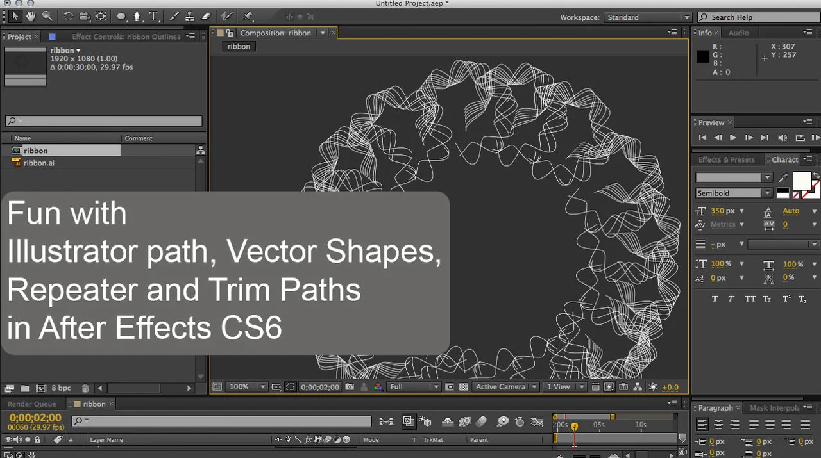Click white fill color swatch
The image size is (821, 458).
pos(802,181)
